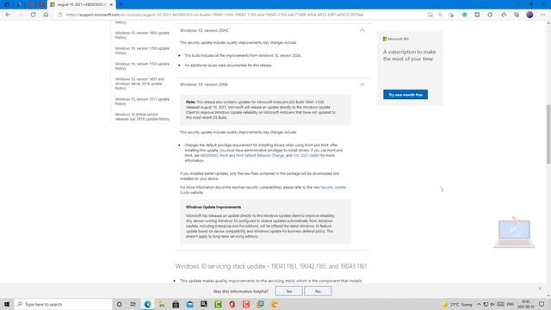Image resolution: width=551 pixels, height=310 pixels.
Task: Open Microsoft Edge from the taskbar
Action: (x=147, y=304)
